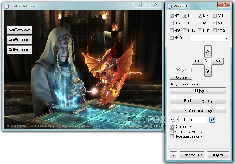
Task: Click second SoftPortal.com button in preview window
Action: 20,40
